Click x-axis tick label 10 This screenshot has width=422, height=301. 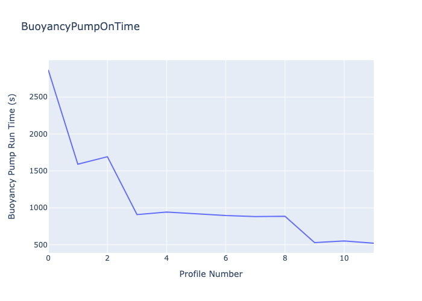344,258
